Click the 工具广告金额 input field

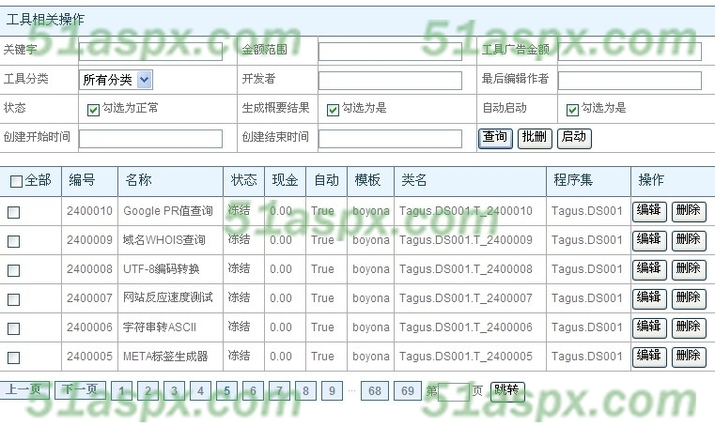[630, 52]
